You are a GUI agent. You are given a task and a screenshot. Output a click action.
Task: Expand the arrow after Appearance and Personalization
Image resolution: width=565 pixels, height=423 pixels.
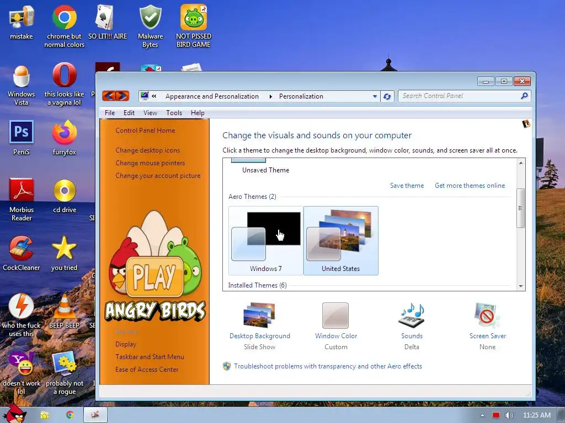pos(270,96)
